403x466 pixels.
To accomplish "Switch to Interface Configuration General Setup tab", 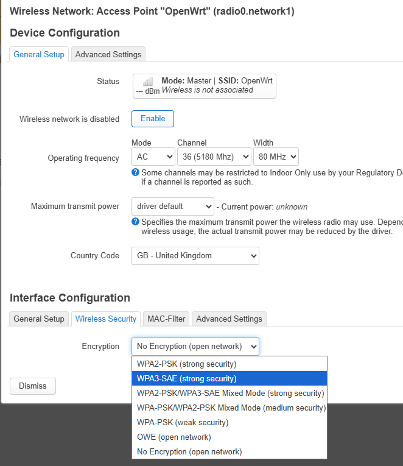I will click(39, 319).
